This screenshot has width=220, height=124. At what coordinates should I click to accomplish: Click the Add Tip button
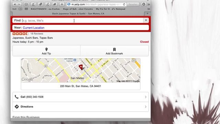point(46,51)
